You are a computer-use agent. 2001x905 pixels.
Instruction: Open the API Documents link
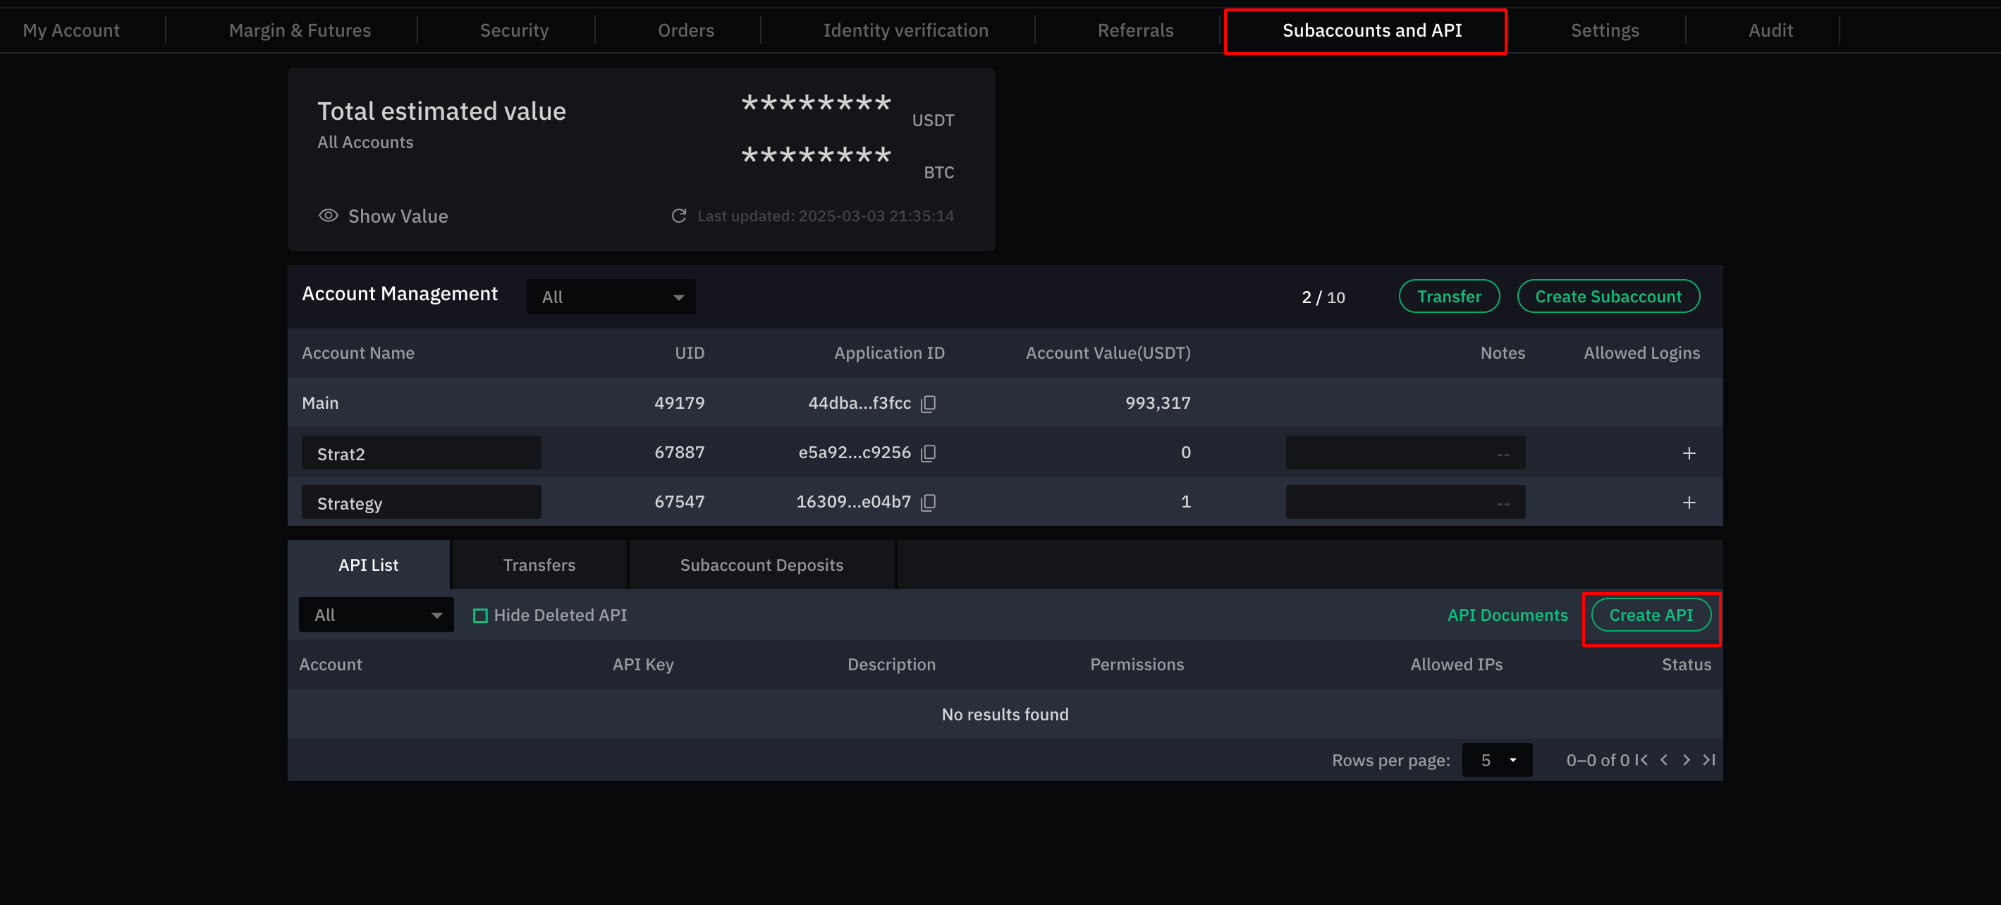click(1507, 615)
